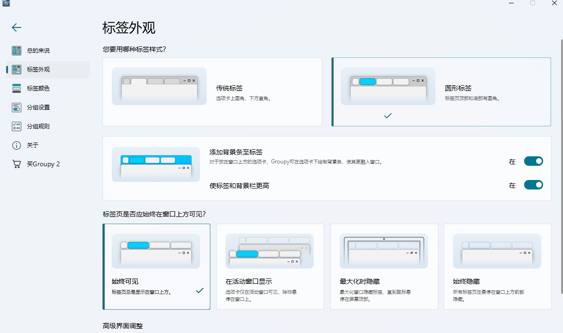This screenshot has width=563, height=333.
Task: Click the 标签颜色 sidebar icon
Action: pyautogui.click(x=17, y=89)
